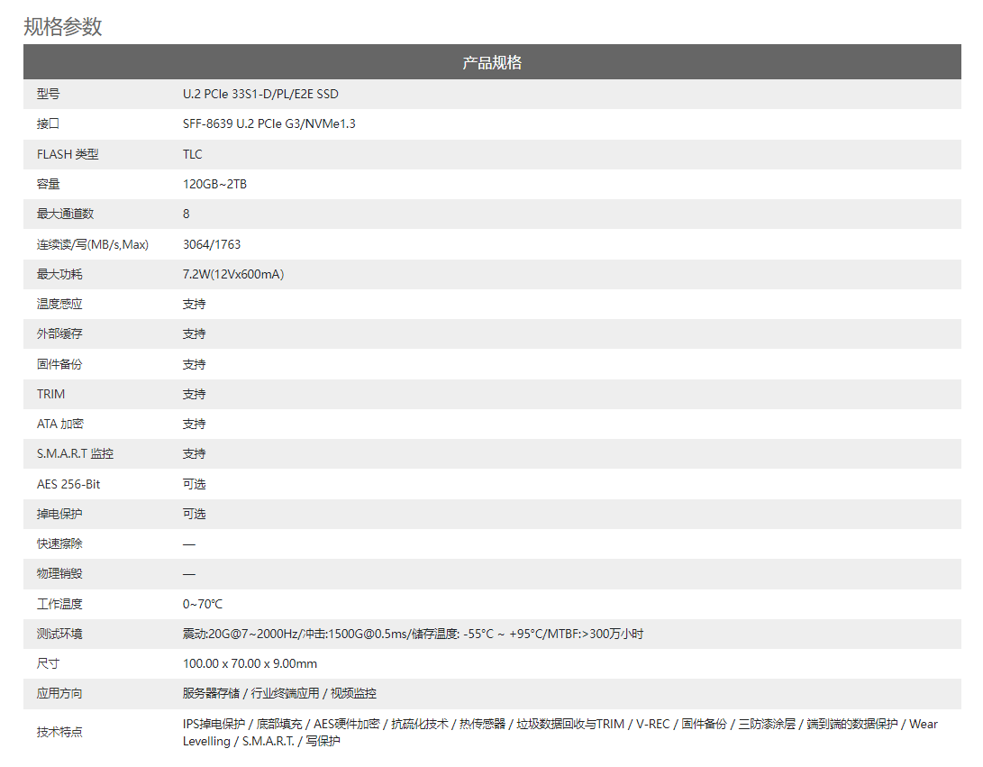Select the '测试环境' row label

tap(59, 634)
